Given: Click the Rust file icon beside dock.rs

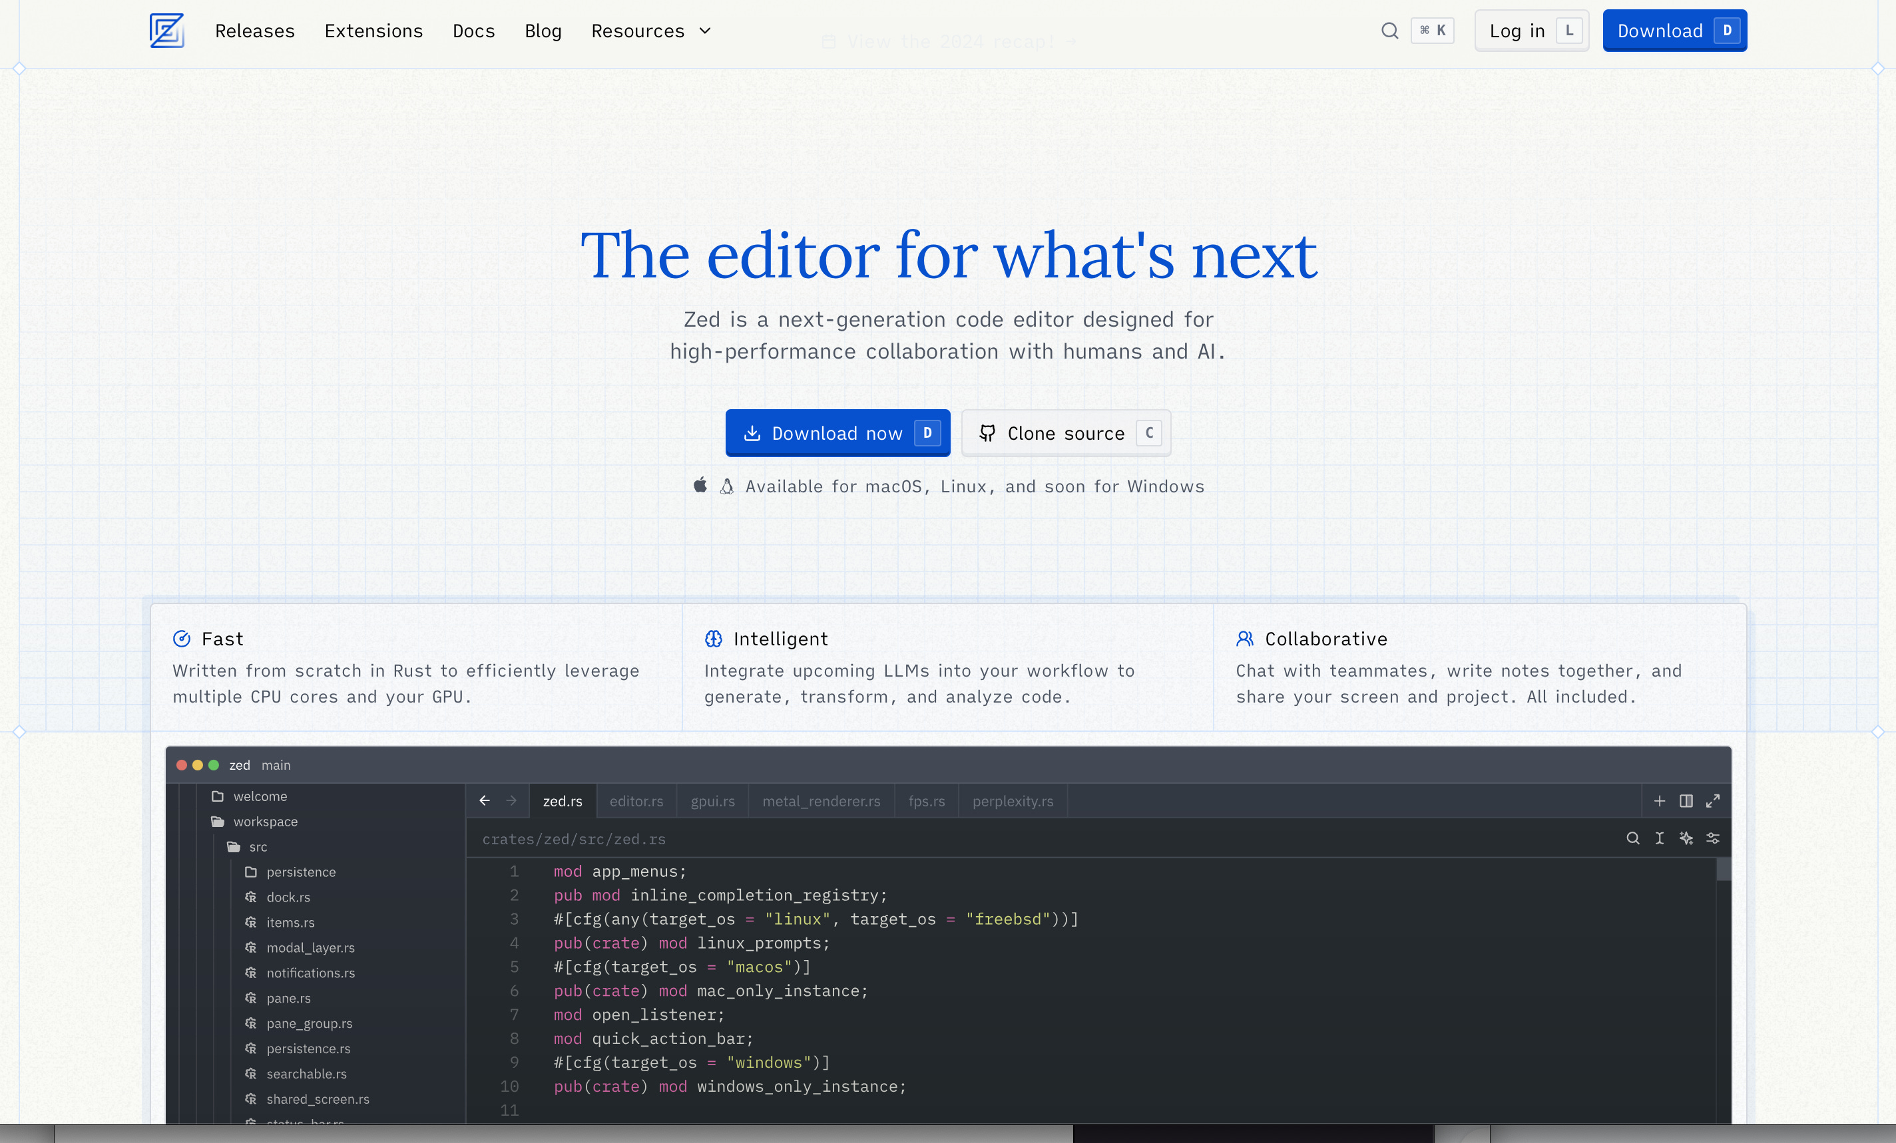Looking at the screenshot, I should pyautogui.click(x=251, y=897).
